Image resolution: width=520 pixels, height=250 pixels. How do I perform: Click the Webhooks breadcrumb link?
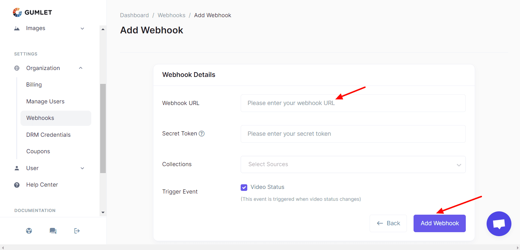click(171, 15)
